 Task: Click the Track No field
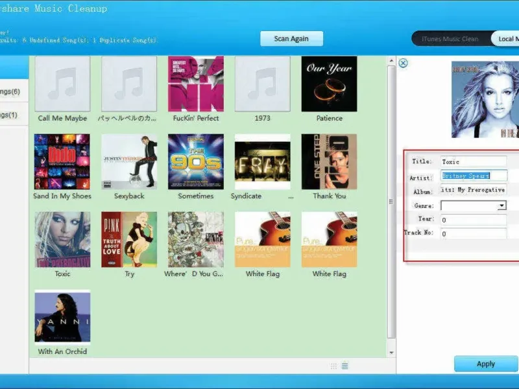pyautogui.click(x=474, y=233)
